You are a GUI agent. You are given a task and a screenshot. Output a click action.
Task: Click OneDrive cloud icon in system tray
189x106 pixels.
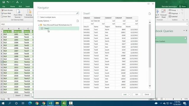tap(156, 103)
